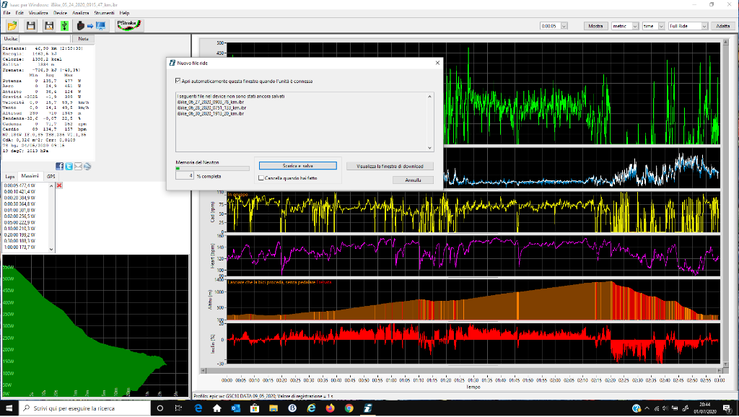The height and width of the screenshot is (417, 739).
Task: Uncheck 'Apri automaticamente questa finestra' checkbox
Action: coord(179,81)
